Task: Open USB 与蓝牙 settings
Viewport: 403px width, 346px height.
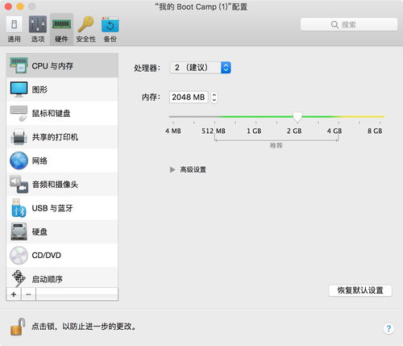Action: (x=62, y=208)
